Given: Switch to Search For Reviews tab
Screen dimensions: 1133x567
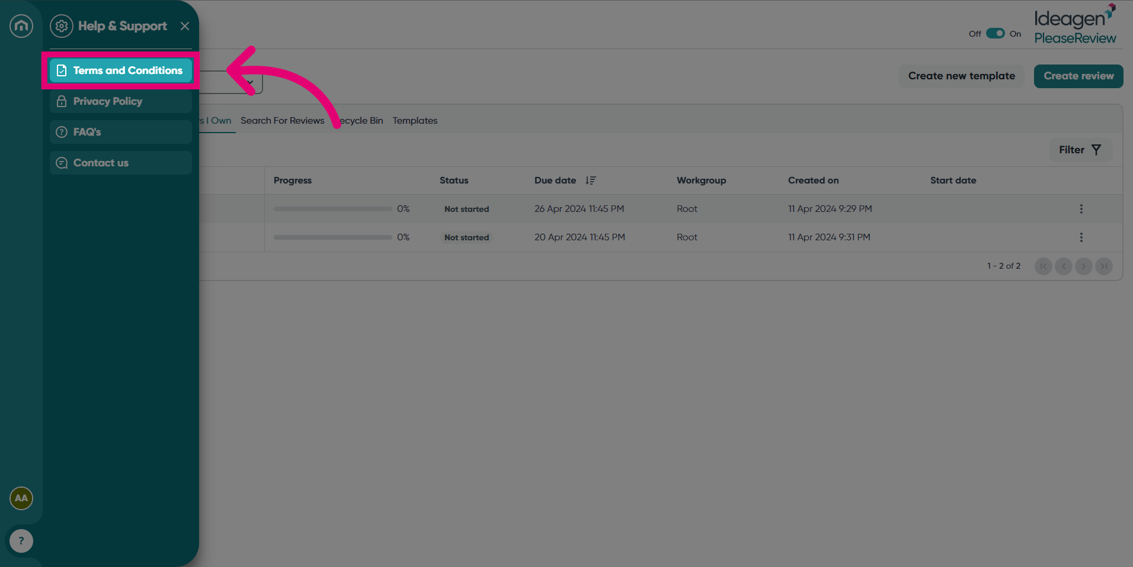Looking at the screenshot, I should 283,121.
